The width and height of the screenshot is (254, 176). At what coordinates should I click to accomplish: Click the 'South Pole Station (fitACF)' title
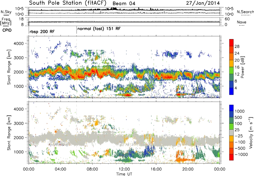[x=68, y=3]
